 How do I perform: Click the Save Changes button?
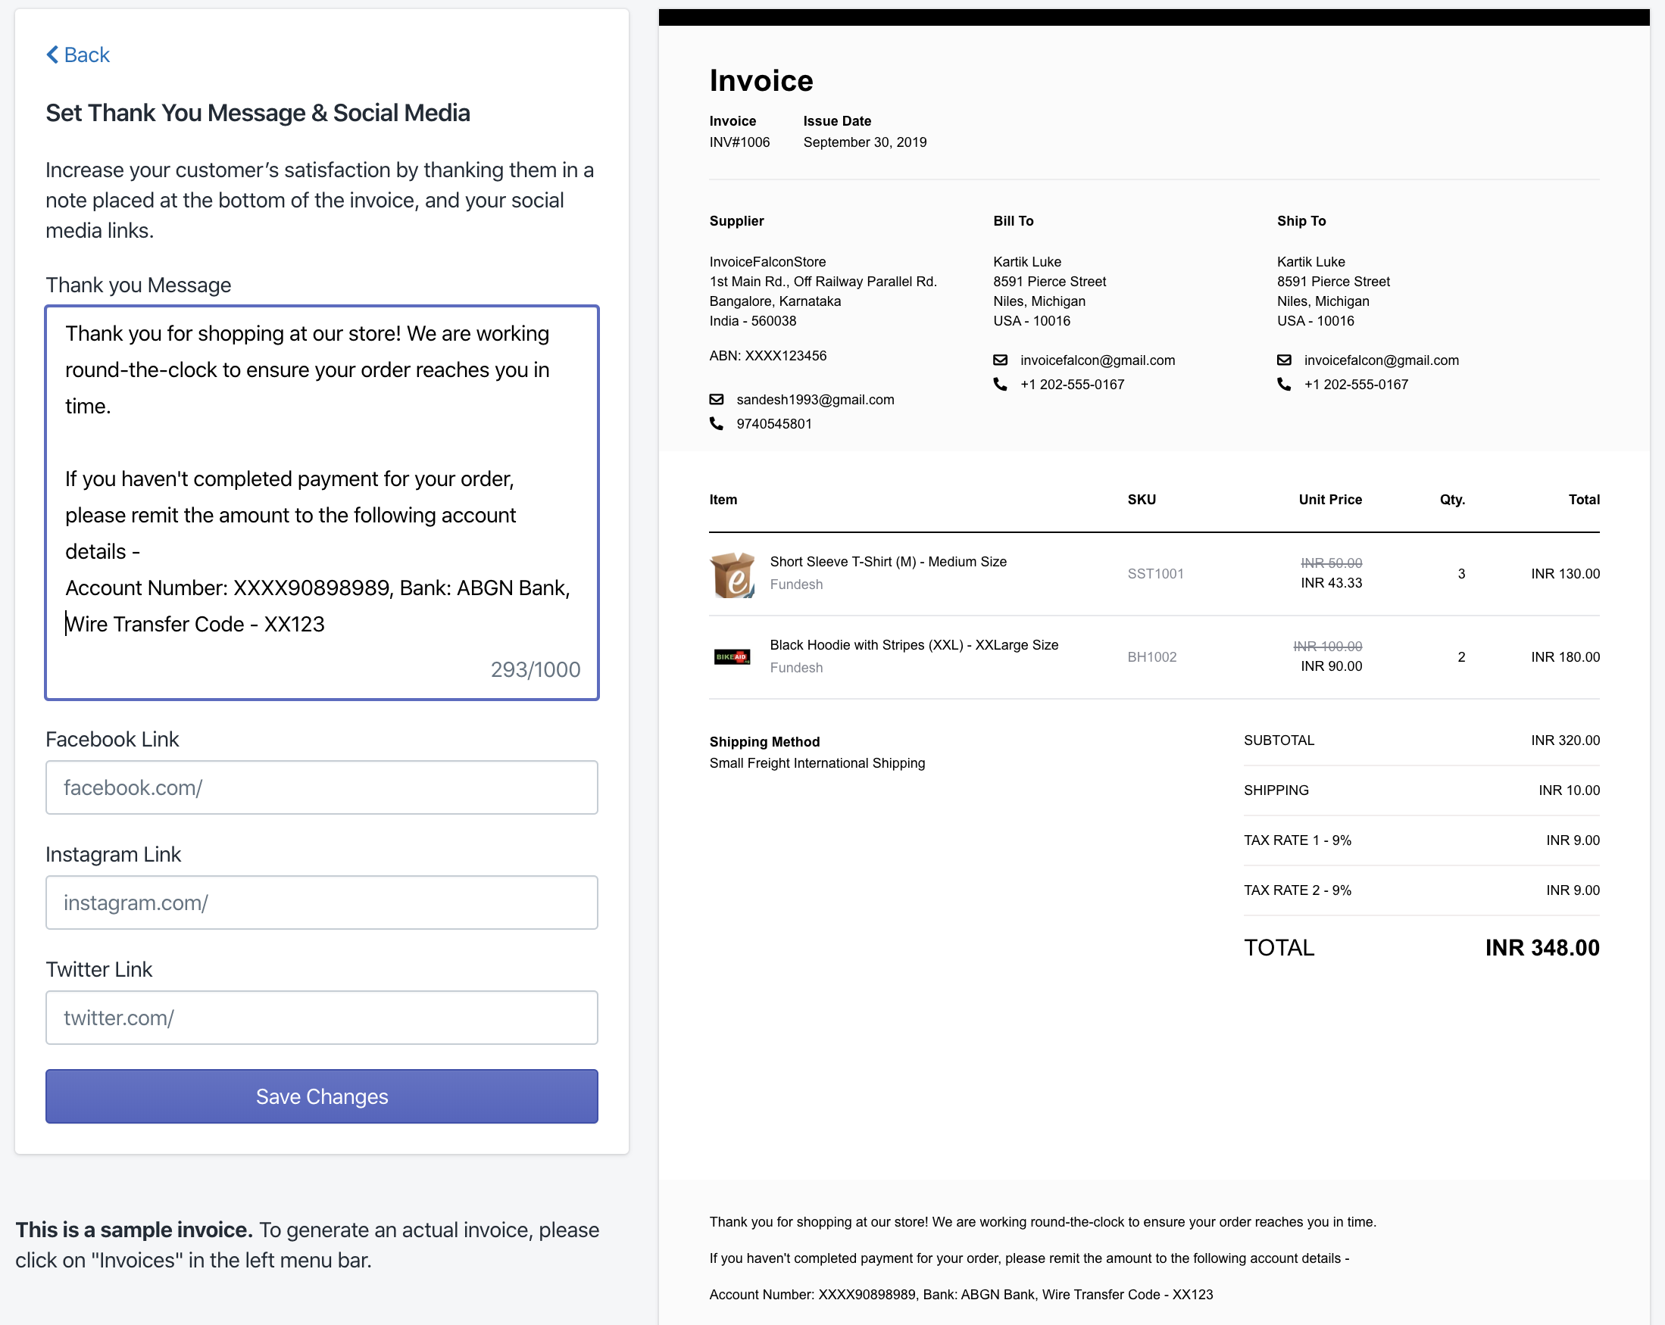point(322,1096)
